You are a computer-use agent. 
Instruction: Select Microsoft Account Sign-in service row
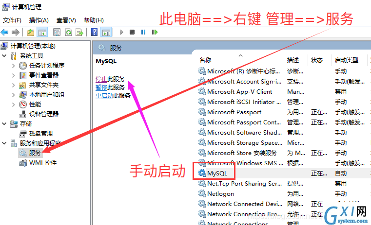[x=284, y=82]
